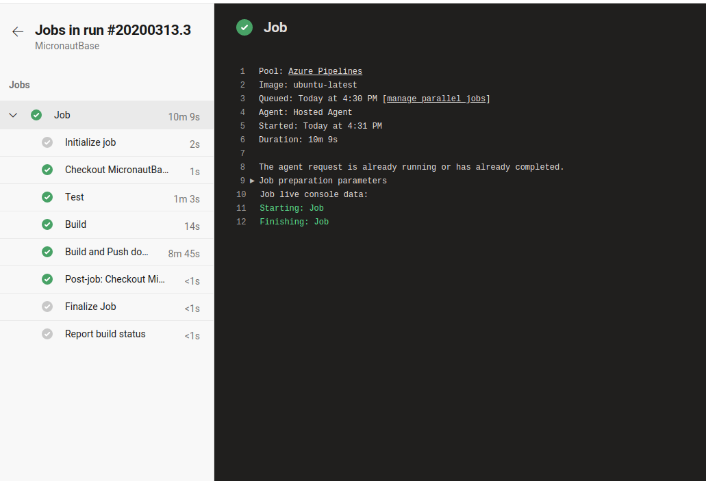
Task: Click green check icon beside Test step
Action: pos(47,197)
